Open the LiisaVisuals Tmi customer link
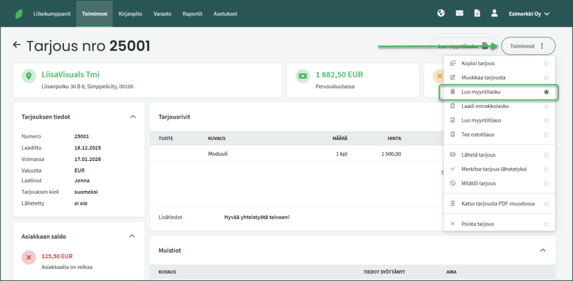The width and height of the screenshot is (573, 281). click(x=70, y=74)
